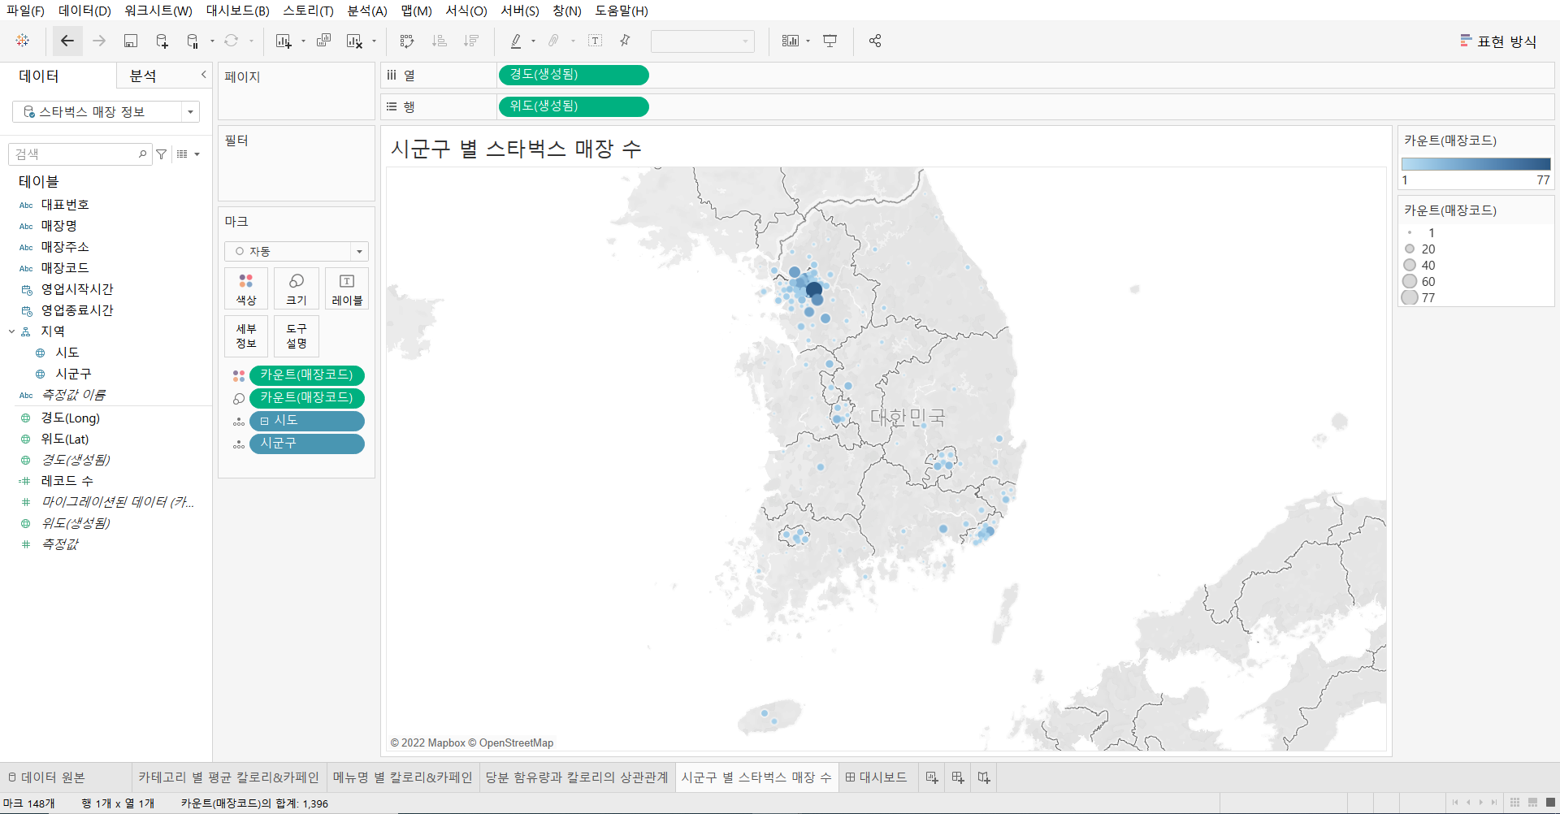Open the new worksheet dropdown arrow
1560x814 pixels.
tap(303, 41)
